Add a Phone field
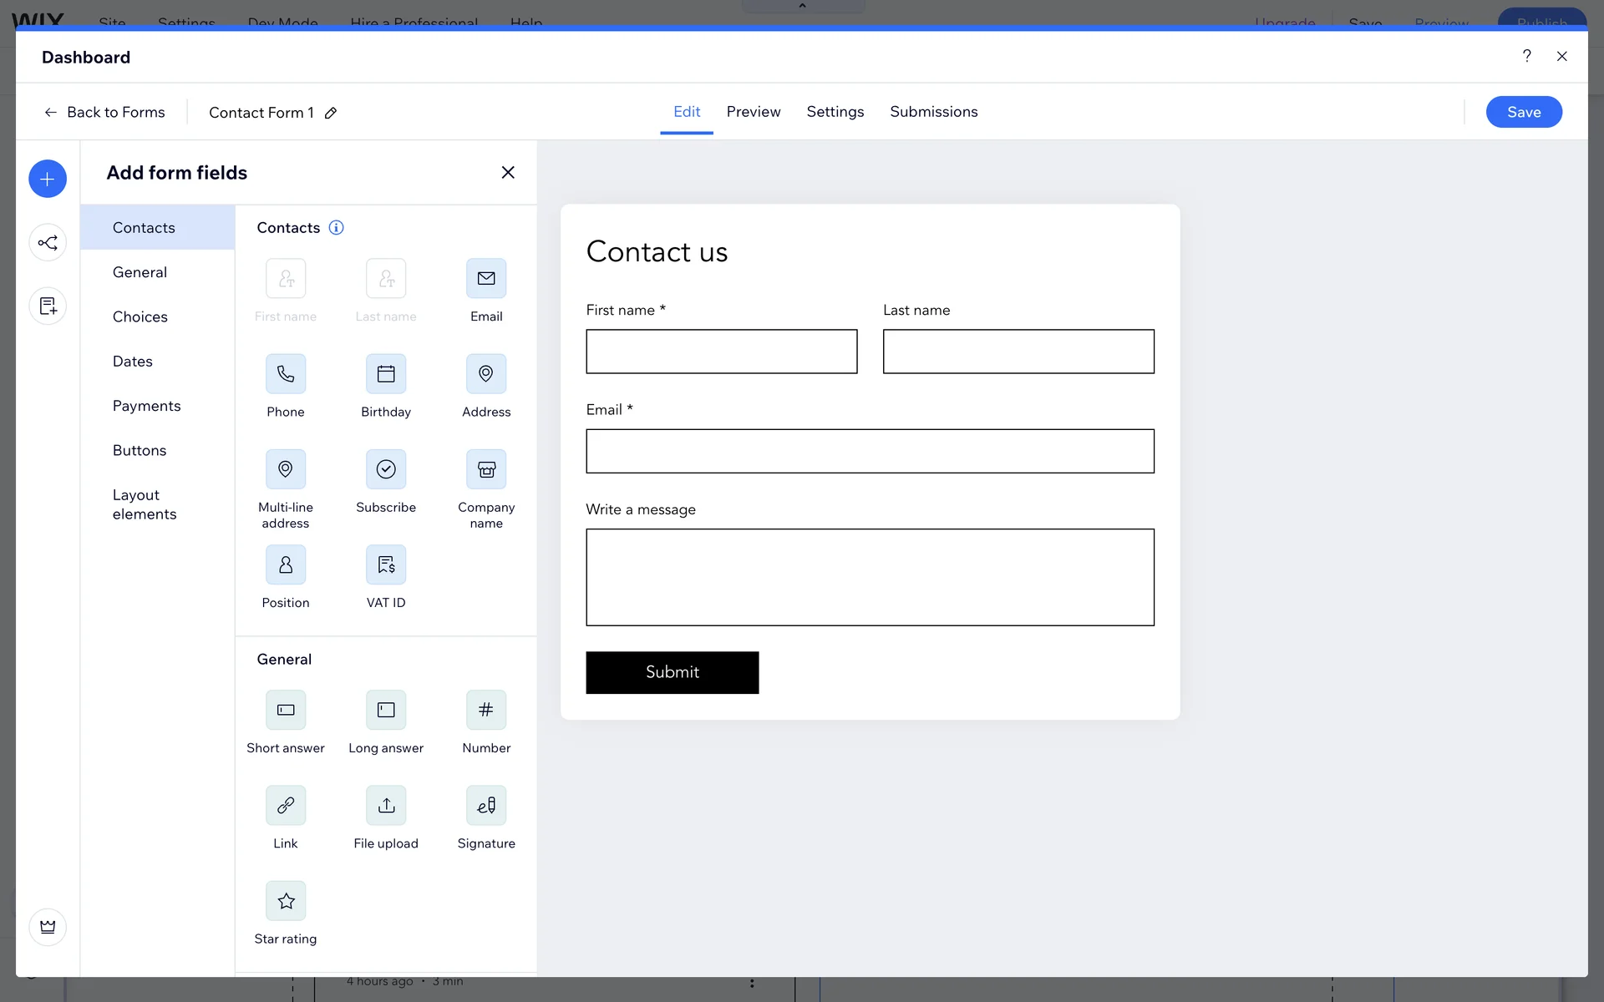 click(286, 374)
